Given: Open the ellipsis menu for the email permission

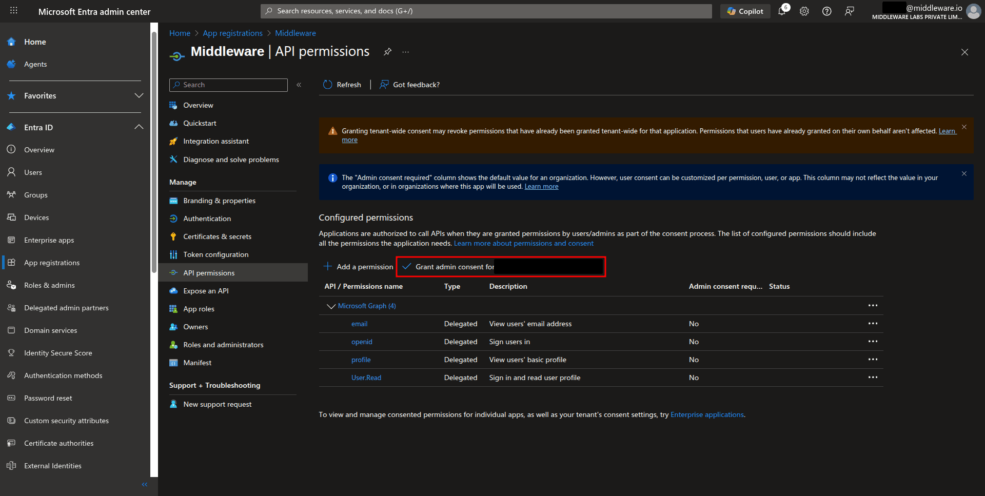Looking at the screenshot, I should coord(874,324).
